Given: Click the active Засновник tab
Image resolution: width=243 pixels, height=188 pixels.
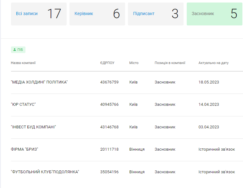Looking at the screenshot, I should point(214,14).
